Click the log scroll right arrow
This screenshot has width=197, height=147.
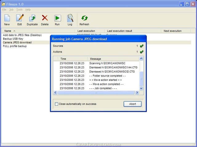tap(137, 92)
